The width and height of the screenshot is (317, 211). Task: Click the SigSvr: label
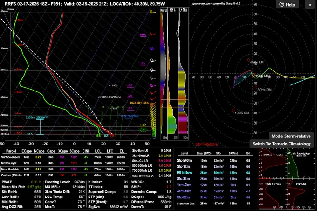click(94, 207)
